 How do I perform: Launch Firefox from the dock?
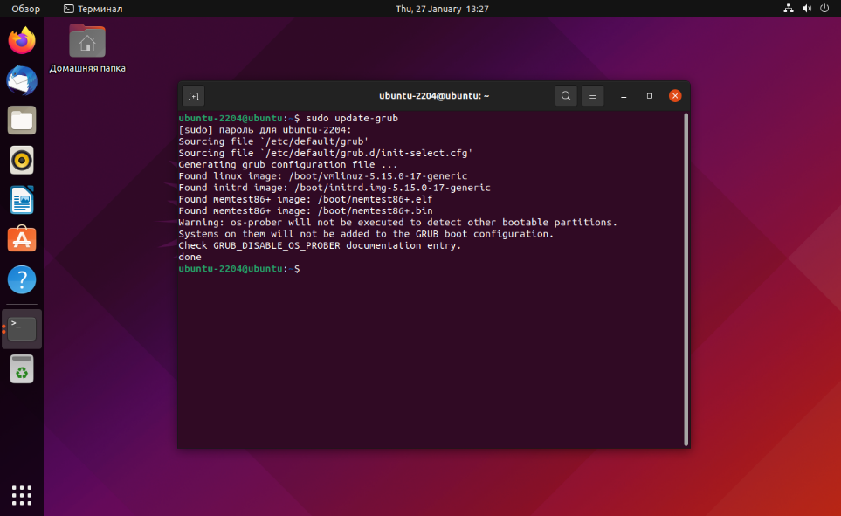tap(22, 41)
